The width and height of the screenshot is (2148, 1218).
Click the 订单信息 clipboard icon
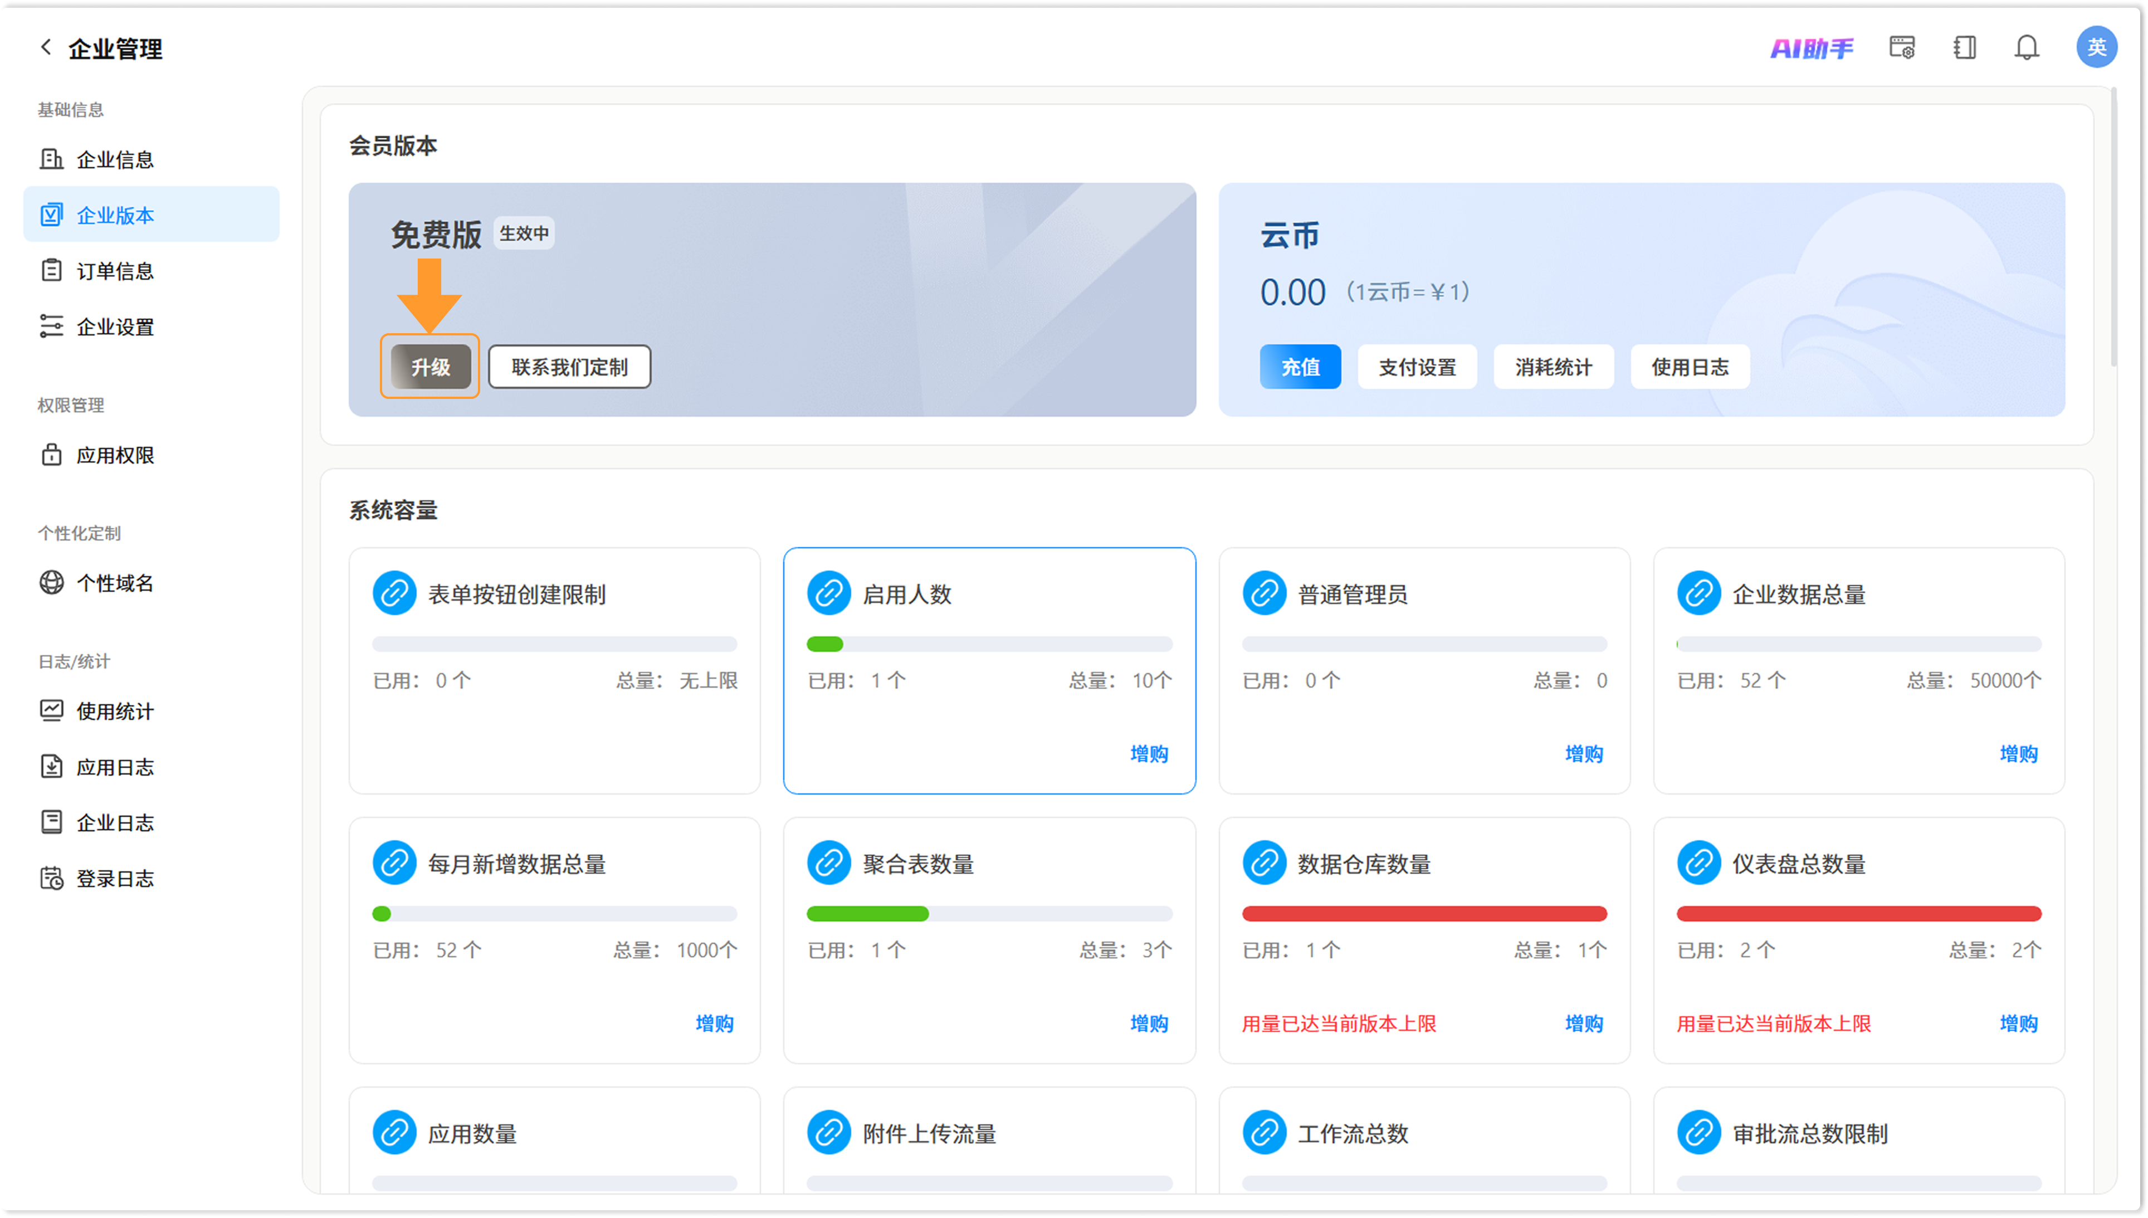pyautogui.click(x=51, y=270)
